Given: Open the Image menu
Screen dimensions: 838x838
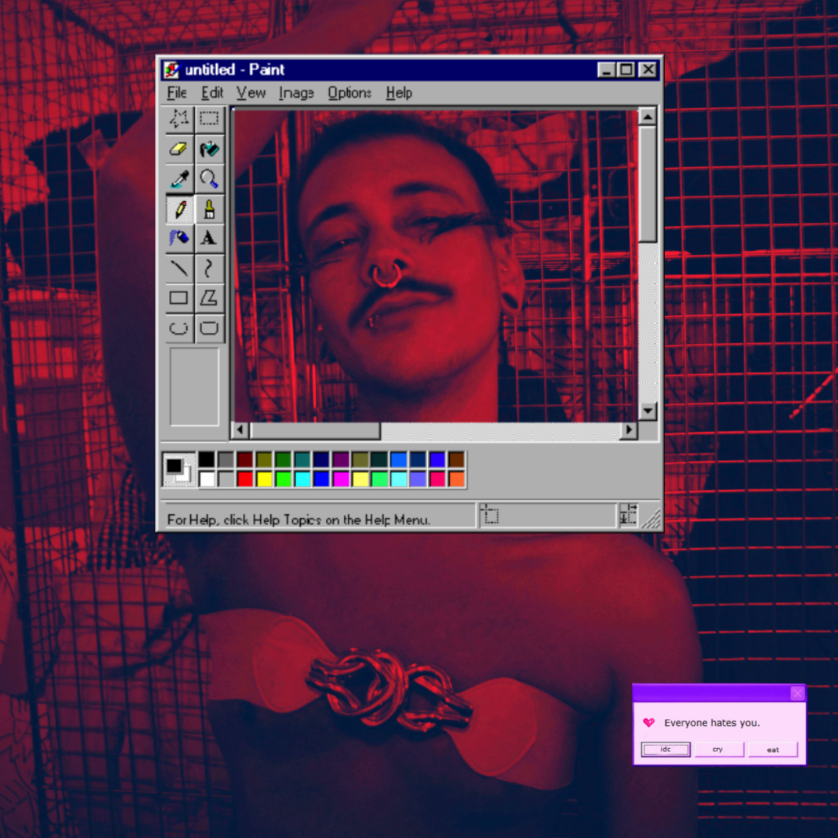Looking at the screenshot, I should 296,93.
